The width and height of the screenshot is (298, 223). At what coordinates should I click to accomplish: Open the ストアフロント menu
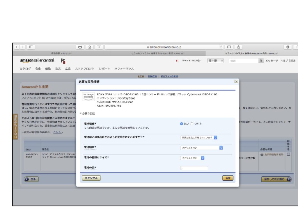[85, 69]
